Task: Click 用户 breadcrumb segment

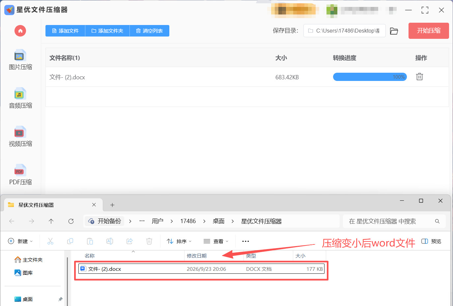Action: click(x=157, y=221)
